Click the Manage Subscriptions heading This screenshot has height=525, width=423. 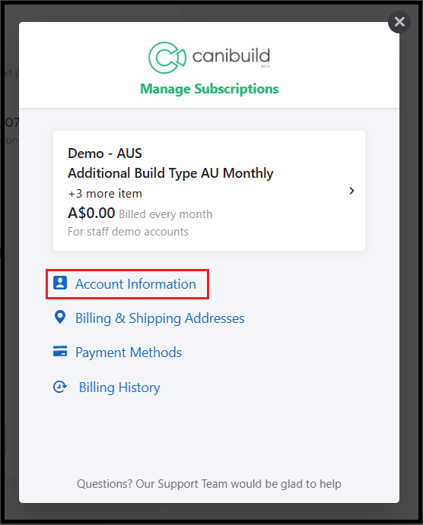point(209,89)
